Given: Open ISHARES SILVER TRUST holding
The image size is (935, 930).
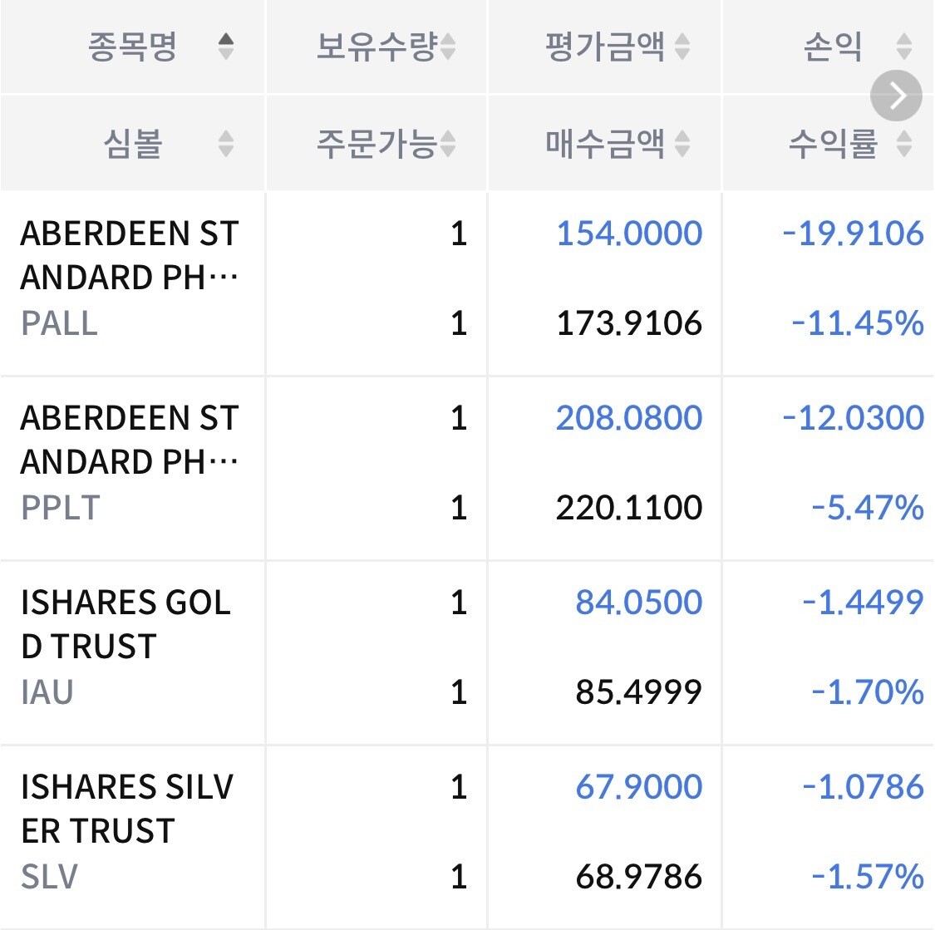Looking at the screenshot, I should [467, 838].
